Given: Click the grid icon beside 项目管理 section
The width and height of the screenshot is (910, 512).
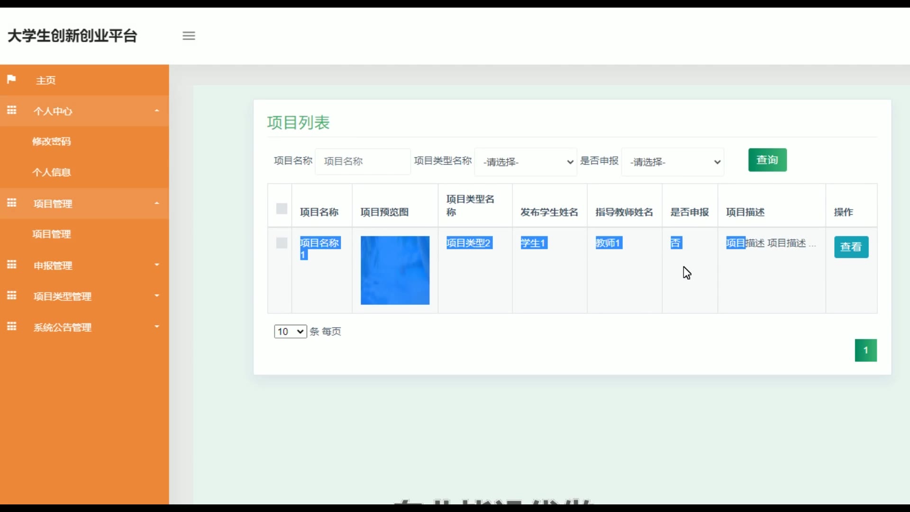Looking at the screenshot, I should 12,203.
